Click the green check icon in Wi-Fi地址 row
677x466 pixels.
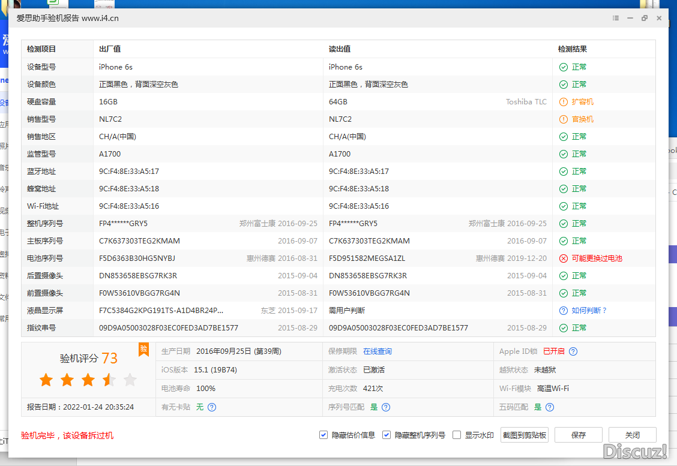click(x=564, y=206)
